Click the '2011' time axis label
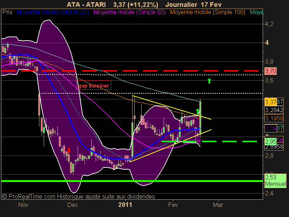This screenshot has width=289, height=217. click(x=125, y=205)
